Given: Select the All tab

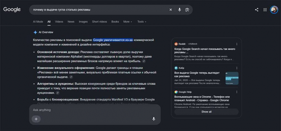Looking at the screenshot, I should coord(49,22).
